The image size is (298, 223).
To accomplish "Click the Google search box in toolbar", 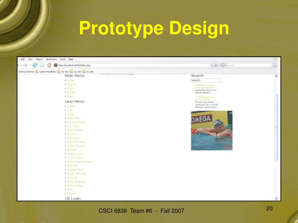I will point(249,65).
